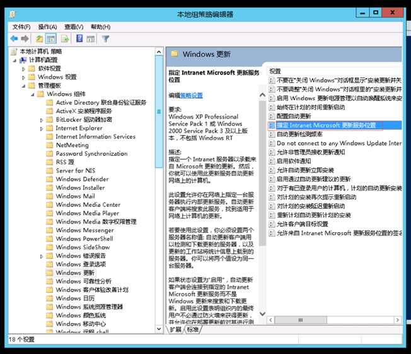The image size is (411, 354).
Task: Click the 本地计算机 策略 root icon
Action: [14, 52]
